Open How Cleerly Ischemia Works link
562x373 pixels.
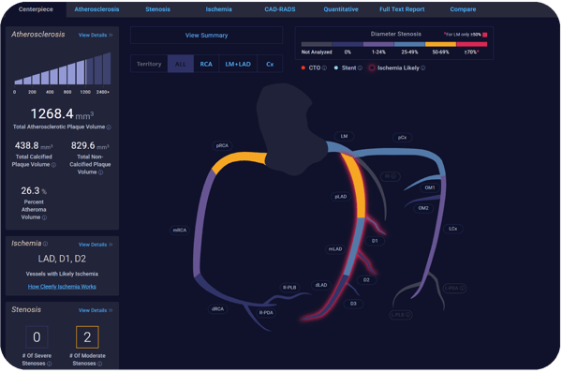click(x=62, y=287)
